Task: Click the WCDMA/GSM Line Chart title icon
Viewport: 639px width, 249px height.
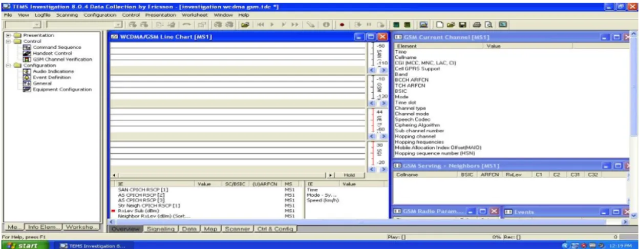Action: (x=115, y=38)
